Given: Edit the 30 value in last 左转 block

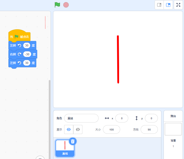Looking at the screenshot, I should (27, 63).
